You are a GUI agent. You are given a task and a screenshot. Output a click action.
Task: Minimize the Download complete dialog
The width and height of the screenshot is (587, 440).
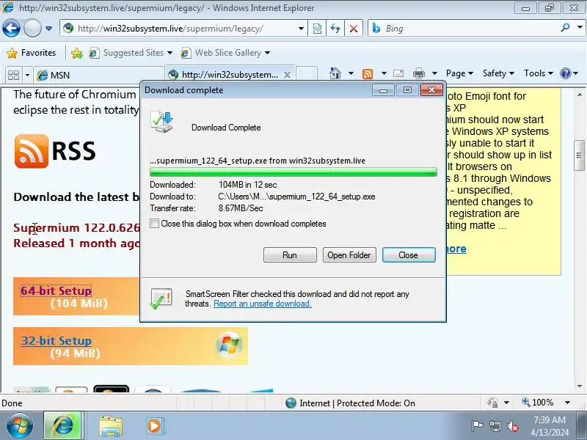click(383, 90)
